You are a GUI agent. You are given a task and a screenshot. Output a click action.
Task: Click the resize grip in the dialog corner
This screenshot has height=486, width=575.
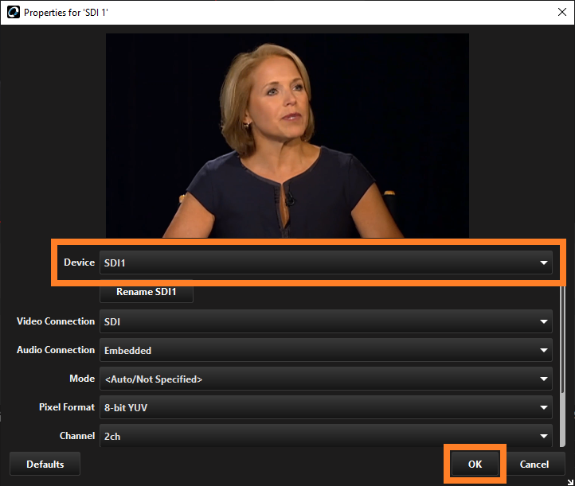pos(569,481)
